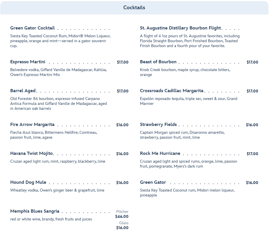269x232 pixels.
Task: Click the Espresso Martini $17.00 price
Action: tap(123, 62)
